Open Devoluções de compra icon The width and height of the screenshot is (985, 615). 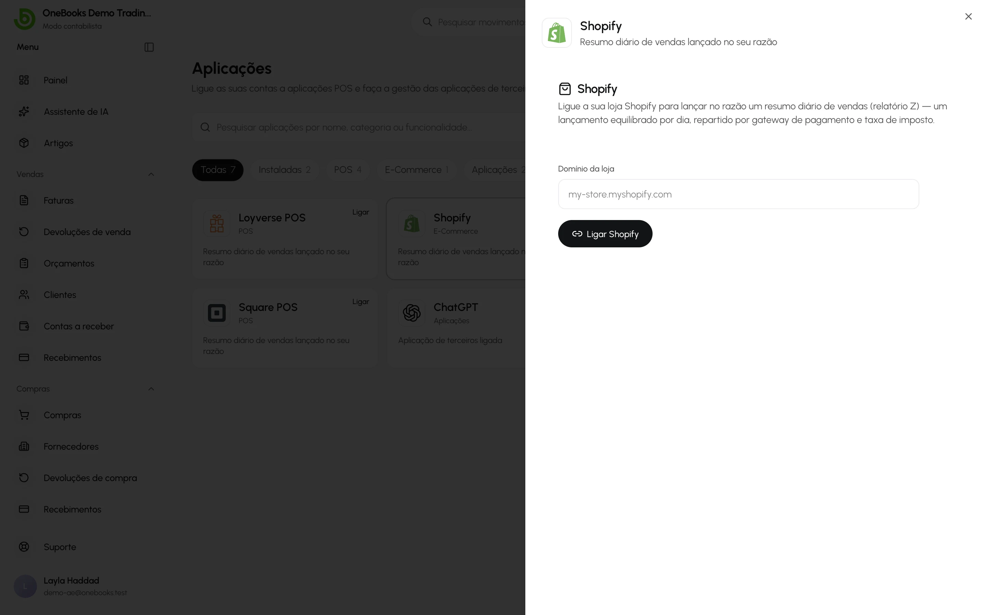click(x=24, y=478)
